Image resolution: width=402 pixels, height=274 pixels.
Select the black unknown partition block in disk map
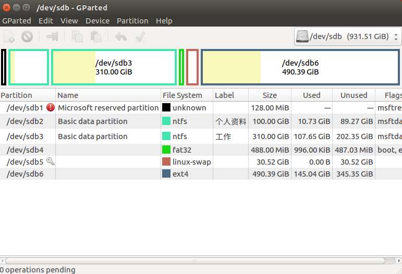[x=4, y=67]
